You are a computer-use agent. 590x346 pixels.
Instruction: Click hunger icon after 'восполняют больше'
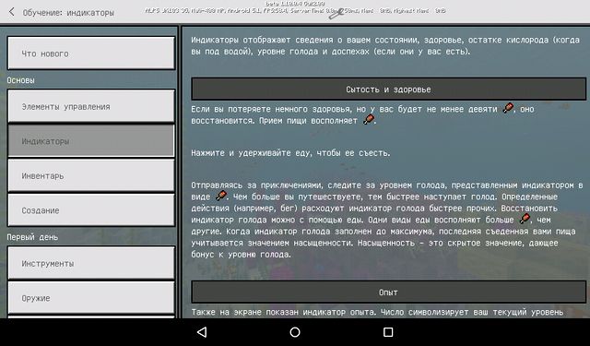[x=525, y=219]
